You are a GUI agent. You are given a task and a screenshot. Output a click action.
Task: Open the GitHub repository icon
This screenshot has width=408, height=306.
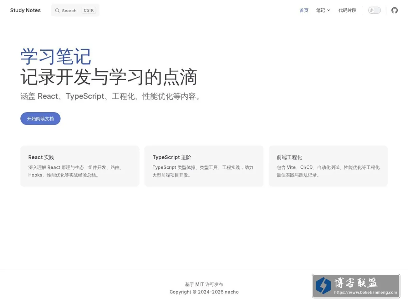pyautogui.click(x=394, y=10)
